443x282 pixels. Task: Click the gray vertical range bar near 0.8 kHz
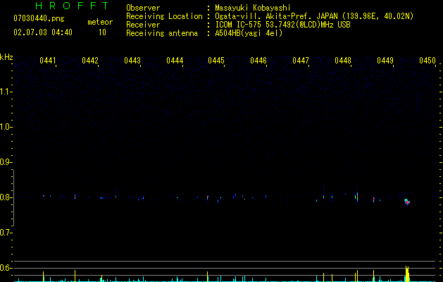(x=13, y=198)
